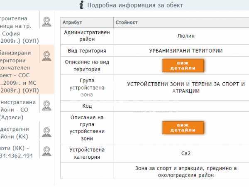Click the Устройствена категория attribute cell
Screen dimensions: 249x187
[87, 153]
